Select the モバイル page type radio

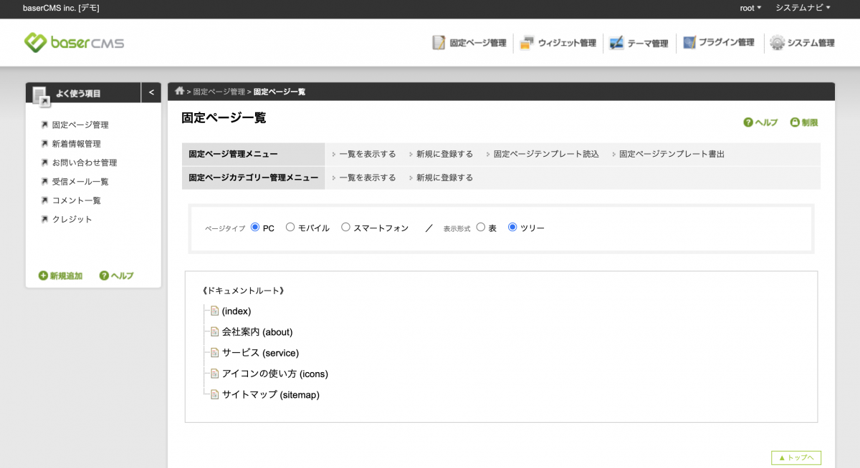coord(290,228)
